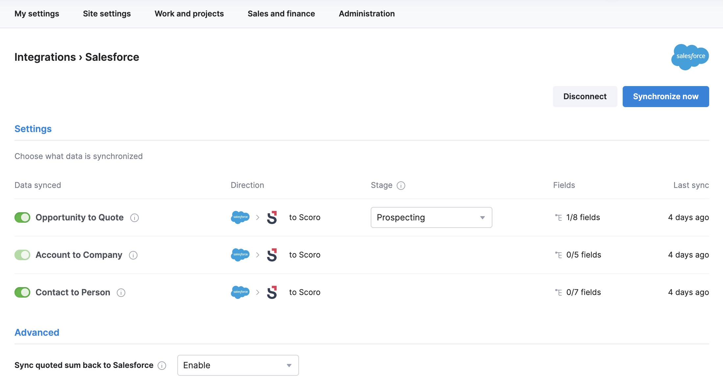Open the Prospecting stage dropdown

click(432, 217)
